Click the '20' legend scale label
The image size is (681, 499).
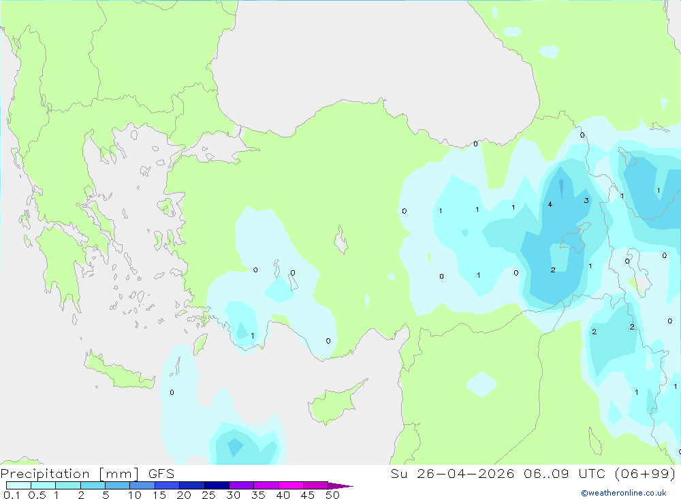(x=184, y=495)
